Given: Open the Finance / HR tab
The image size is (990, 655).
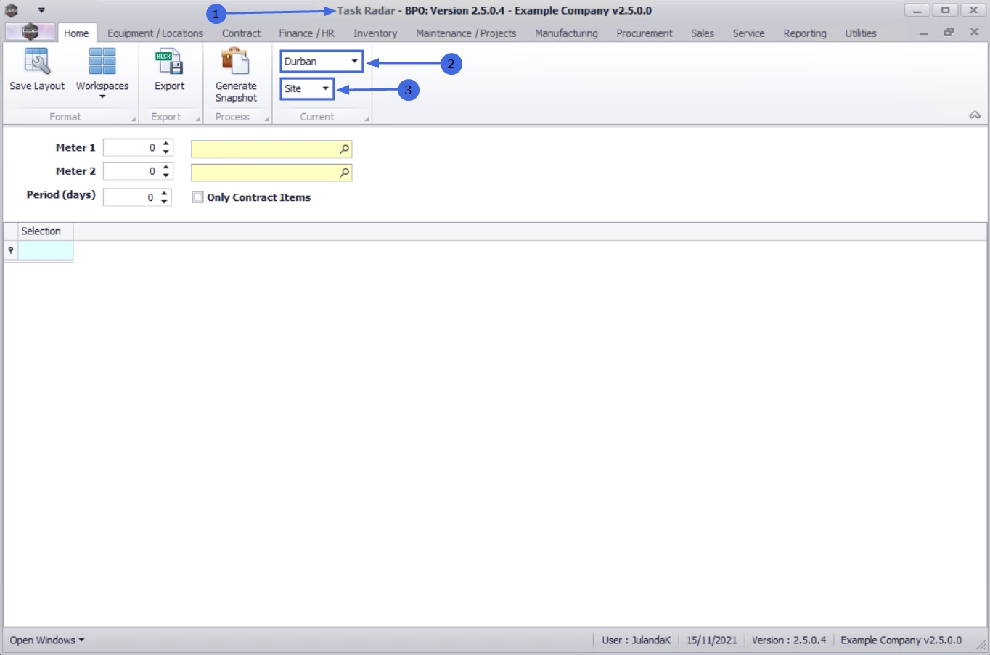Looking at the screenshot, I should click(x=307, y=33).
